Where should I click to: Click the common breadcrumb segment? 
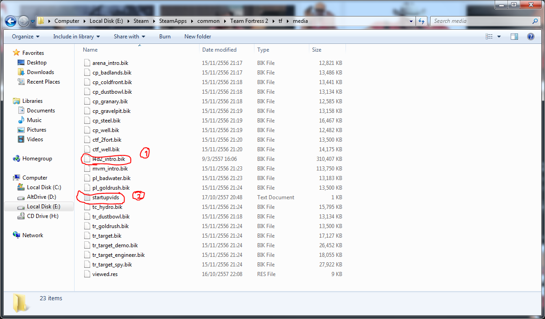(209, 21)
